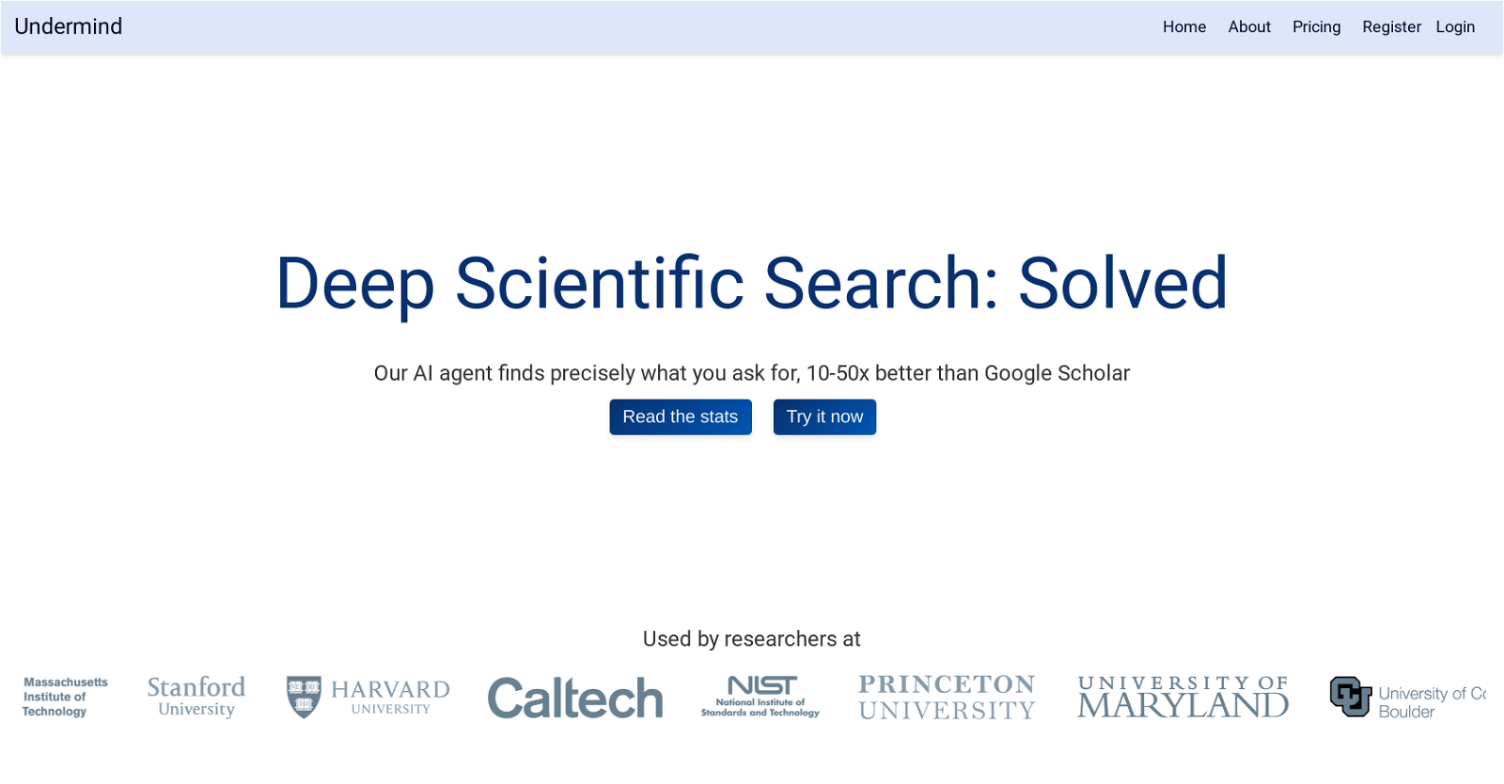The image size is (1504, 784).
Task: Click the Harvard University wordmark text
Action: pyautogui.click(x=390, y=698)
